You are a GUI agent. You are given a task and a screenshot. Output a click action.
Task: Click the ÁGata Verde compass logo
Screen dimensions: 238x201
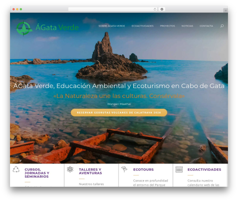click(24, 29)
